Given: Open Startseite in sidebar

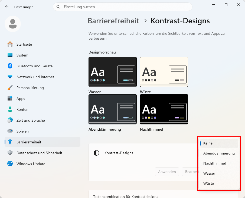Looking at the screenshot, I should tap(43, 44).
